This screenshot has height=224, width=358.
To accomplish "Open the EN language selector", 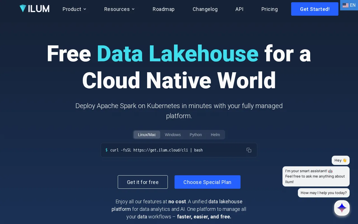I will (x=349, y=5).
